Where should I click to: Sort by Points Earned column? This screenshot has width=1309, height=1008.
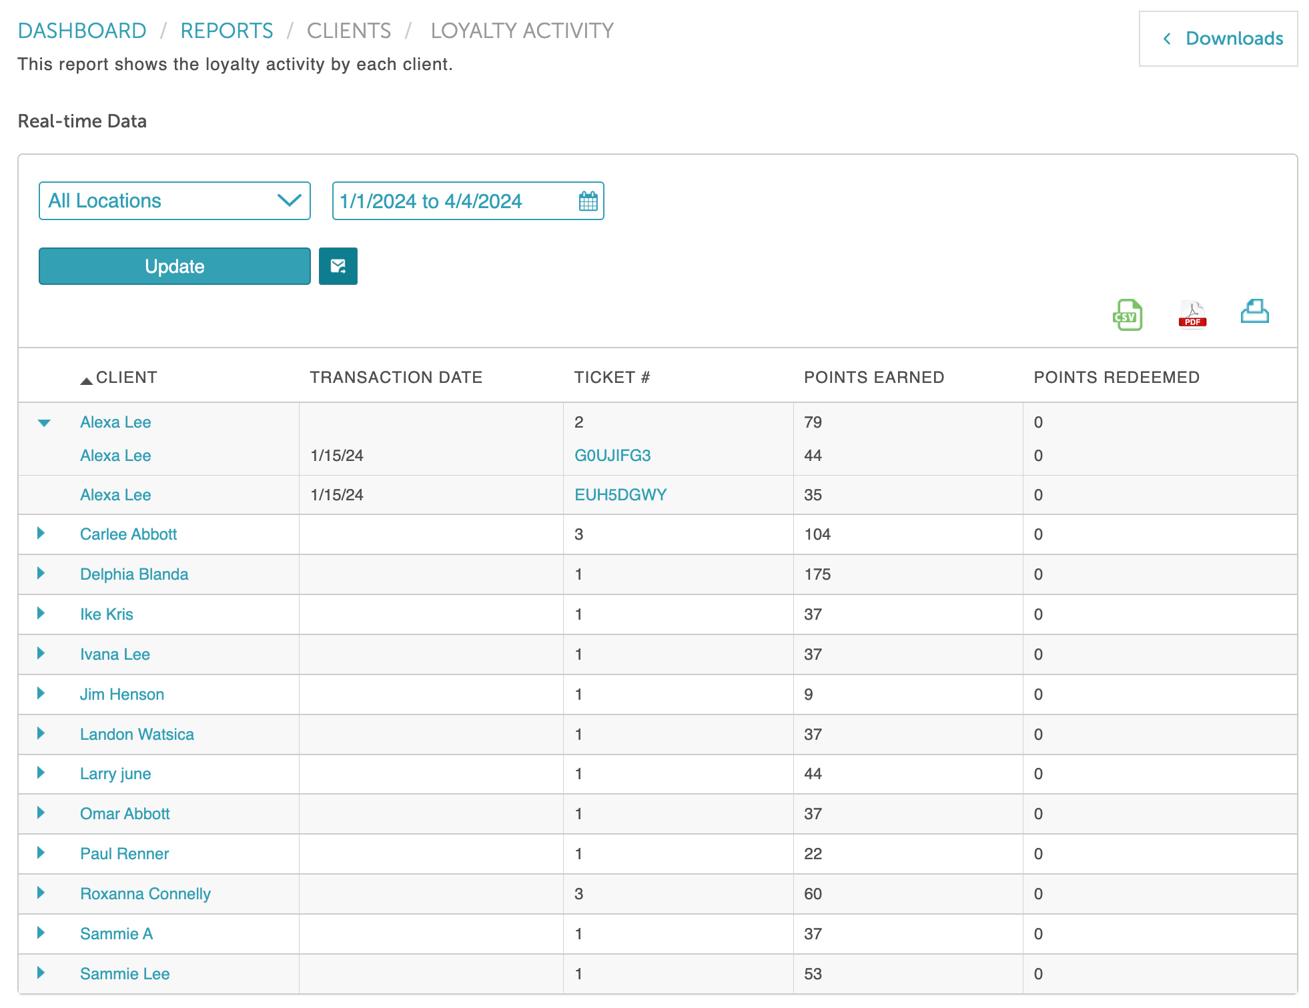873,378
